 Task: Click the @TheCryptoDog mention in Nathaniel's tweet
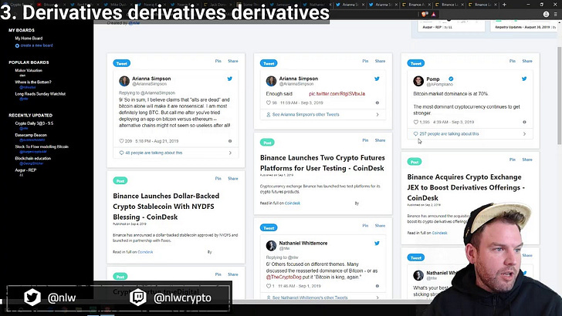click(x=283, y=277)
